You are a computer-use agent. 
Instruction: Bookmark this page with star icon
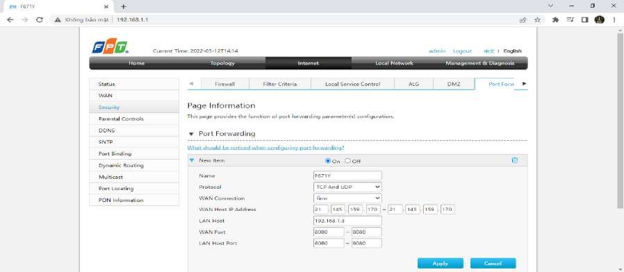tap(537, 19)
